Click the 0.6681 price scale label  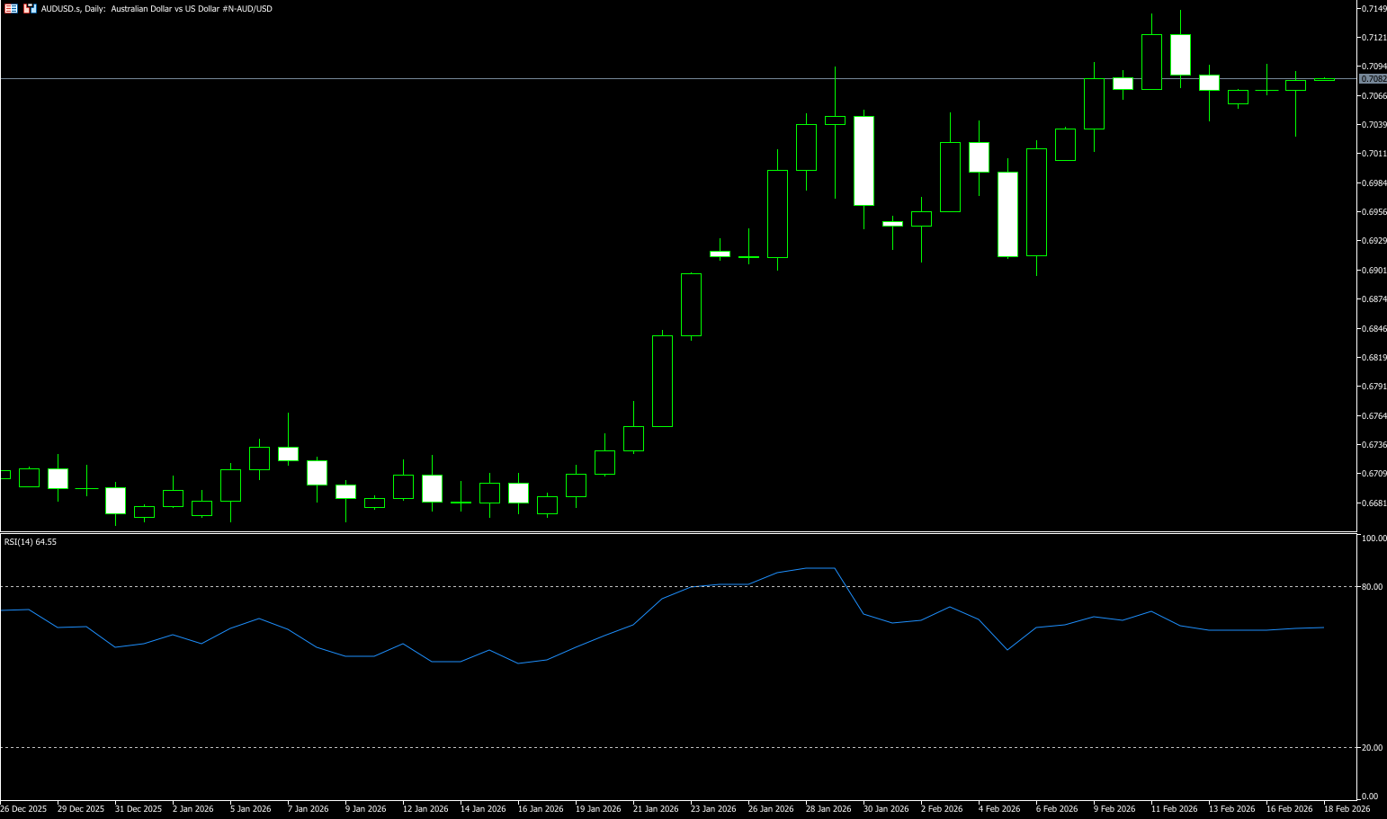[x=1374, y=503]
